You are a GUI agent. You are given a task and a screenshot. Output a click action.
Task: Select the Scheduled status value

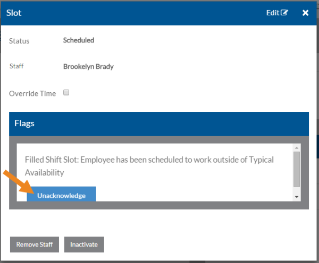78,40
